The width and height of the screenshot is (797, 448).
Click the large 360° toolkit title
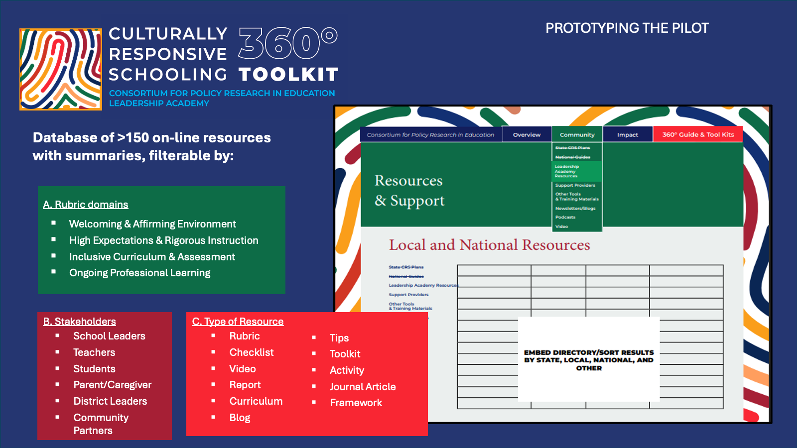pyautogui.click(x=288, y=54)
